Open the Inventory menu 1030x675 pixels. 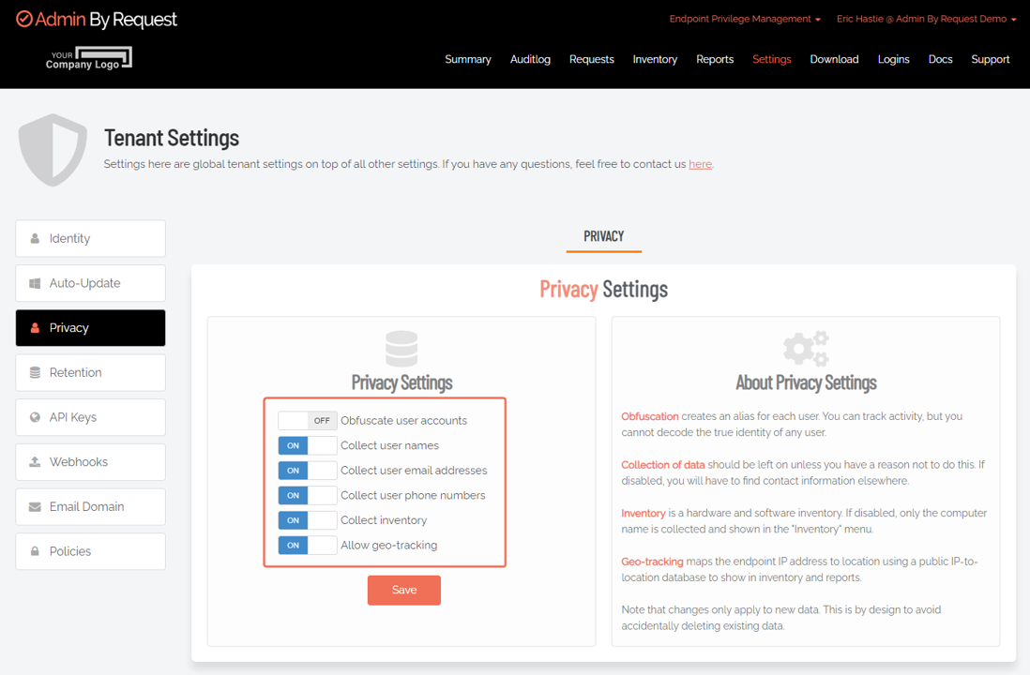click(655, 59)
